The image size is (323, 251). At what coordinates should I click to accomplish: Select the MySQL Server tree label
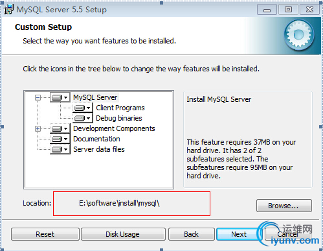tap(95, 97)
